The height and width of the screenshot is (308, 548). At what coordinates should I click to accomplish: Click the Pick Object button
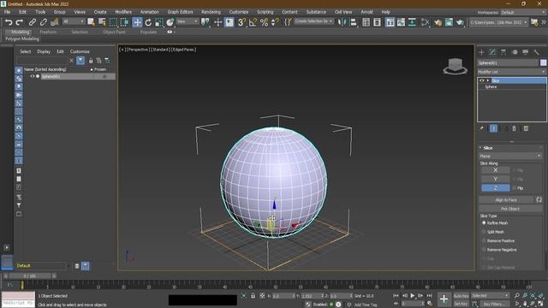point(510,209)
